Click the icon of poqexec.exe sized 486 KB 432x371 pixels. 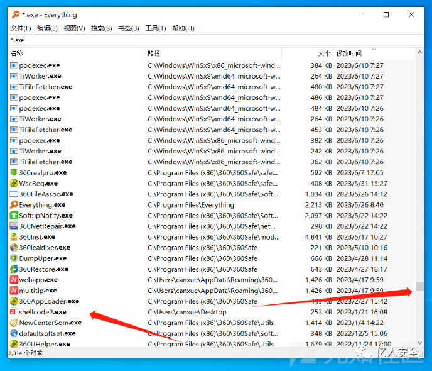(x=14, y=97)
